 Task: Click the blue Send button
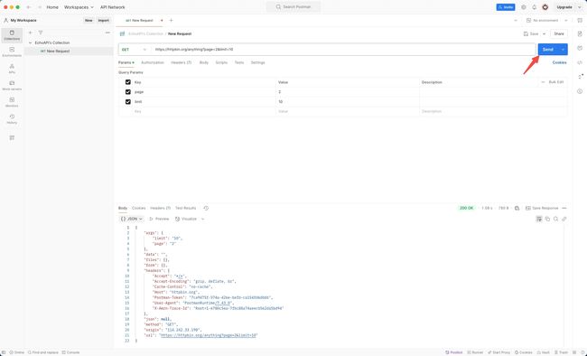point(547,50)
